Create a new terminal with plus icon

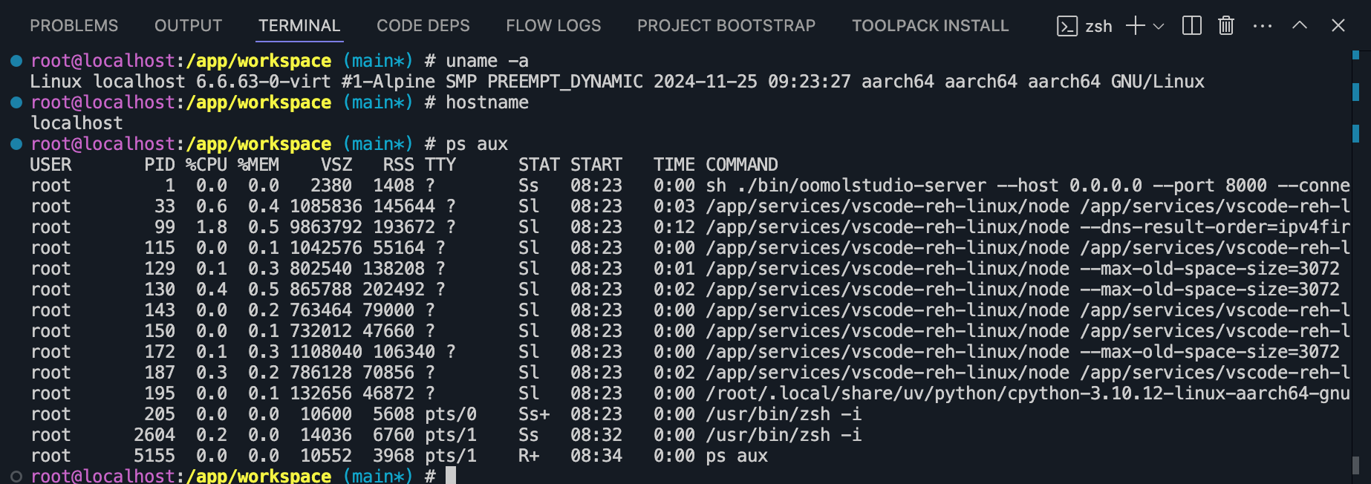1135,26
